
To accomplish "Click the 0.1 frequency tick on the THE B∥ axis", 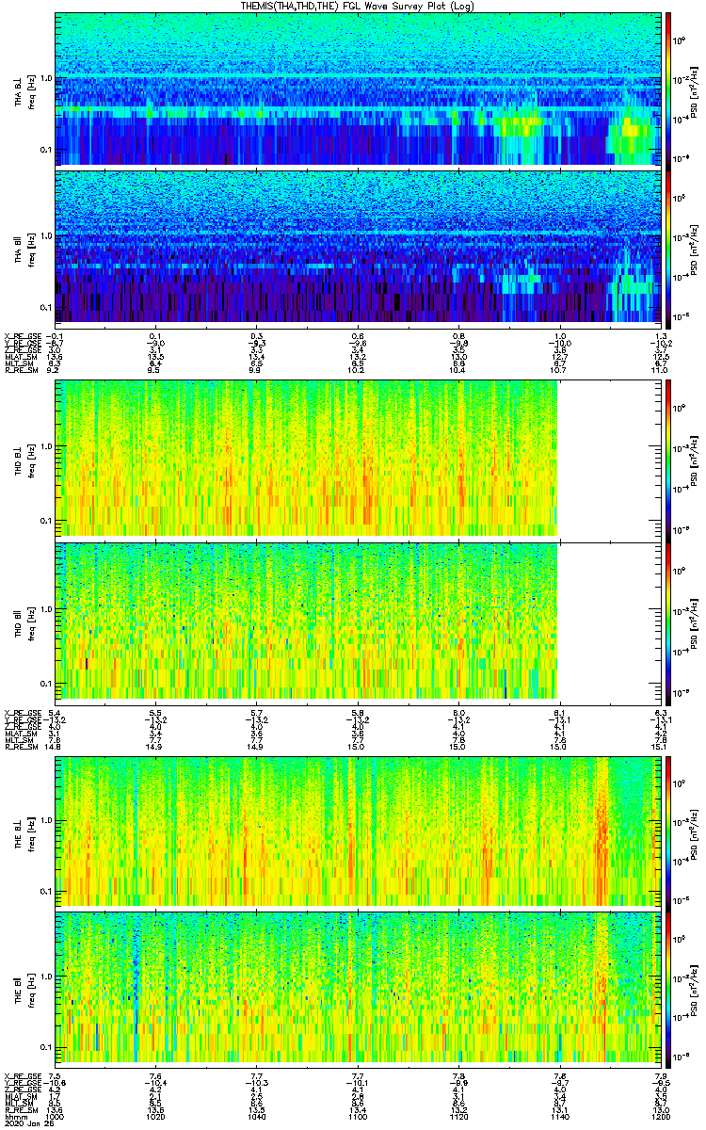I will pyautogui.click(x=45, y=1047).
